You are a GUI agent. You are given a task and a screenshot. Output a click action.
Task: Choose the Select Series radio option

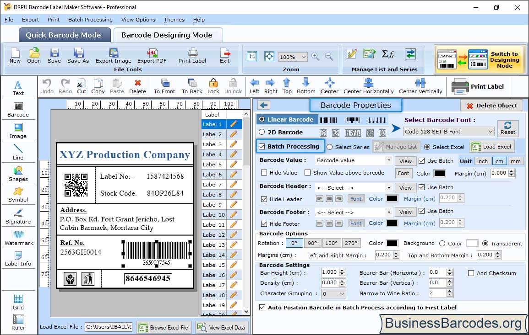tap(330, 147)
